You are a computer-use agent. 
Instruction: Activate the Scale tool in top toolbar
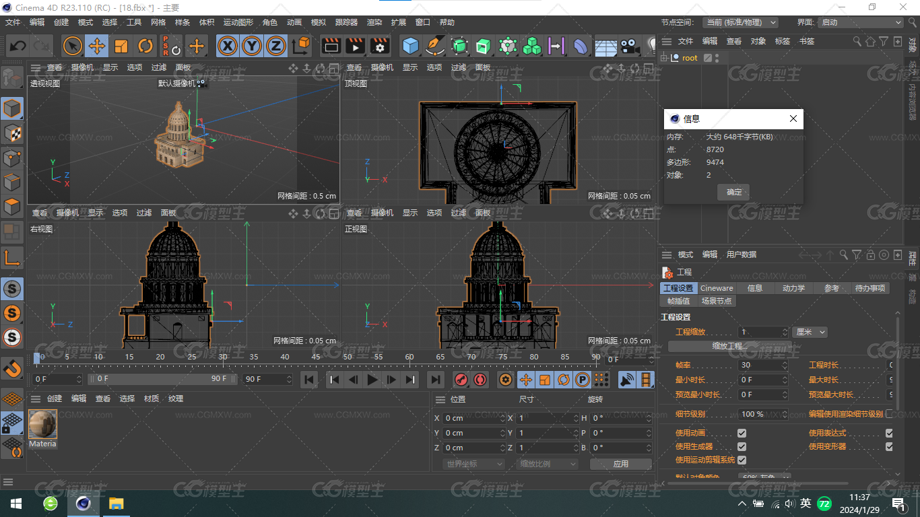(x=121, y=46)
